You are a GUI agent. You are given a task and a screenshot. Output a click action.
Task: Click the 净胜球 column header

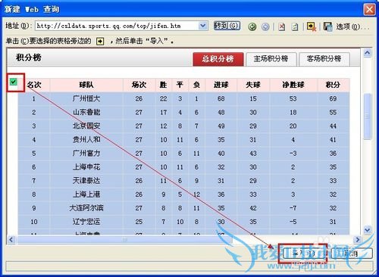pyautogui.click(x=293, y=85)
